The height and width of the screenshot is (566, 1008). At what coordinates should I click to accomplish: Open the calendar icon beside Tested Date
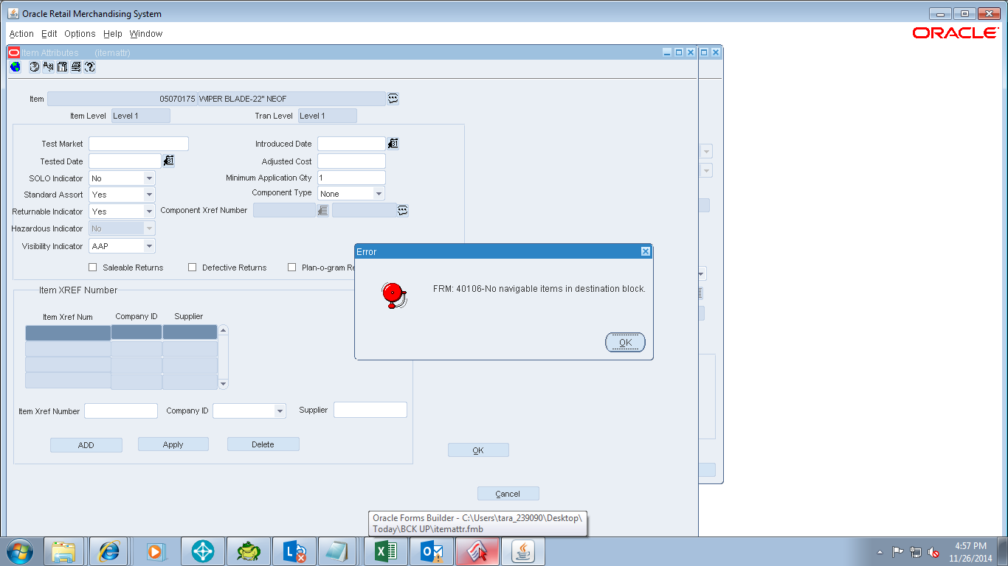pyautogui.click(x=169, y=160)
